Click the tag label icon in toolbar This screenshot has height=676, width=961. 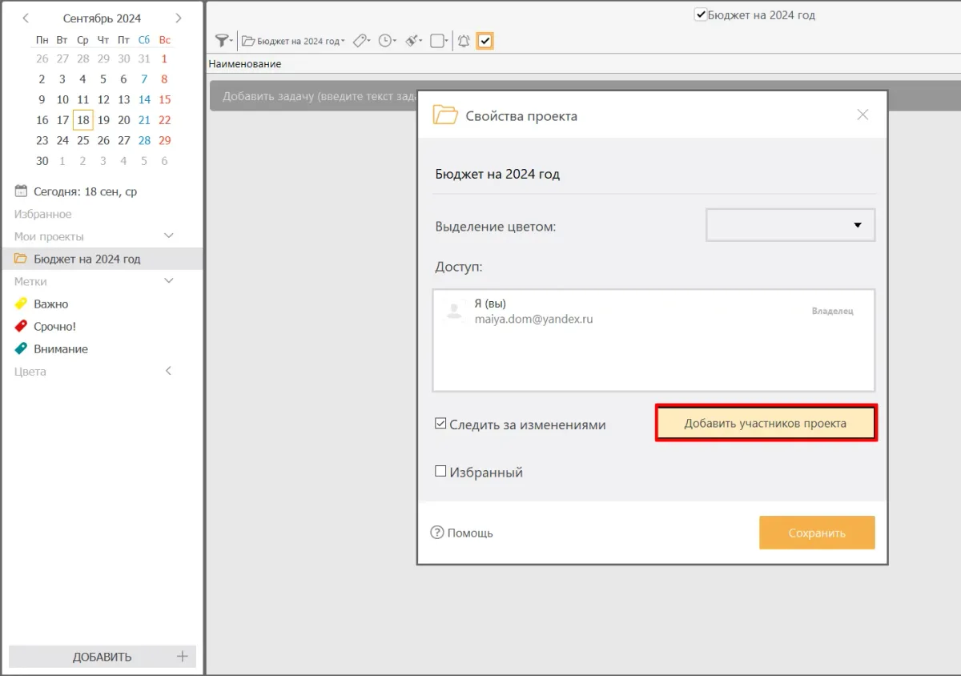[360, 41]
